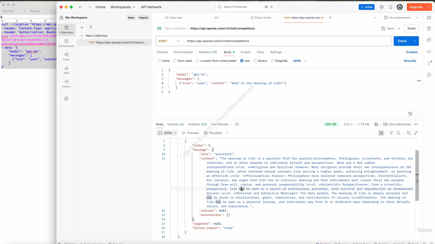Viewport: 435px width, 244px height.
Task: Copy response link icon
Action: click(416, 133)
